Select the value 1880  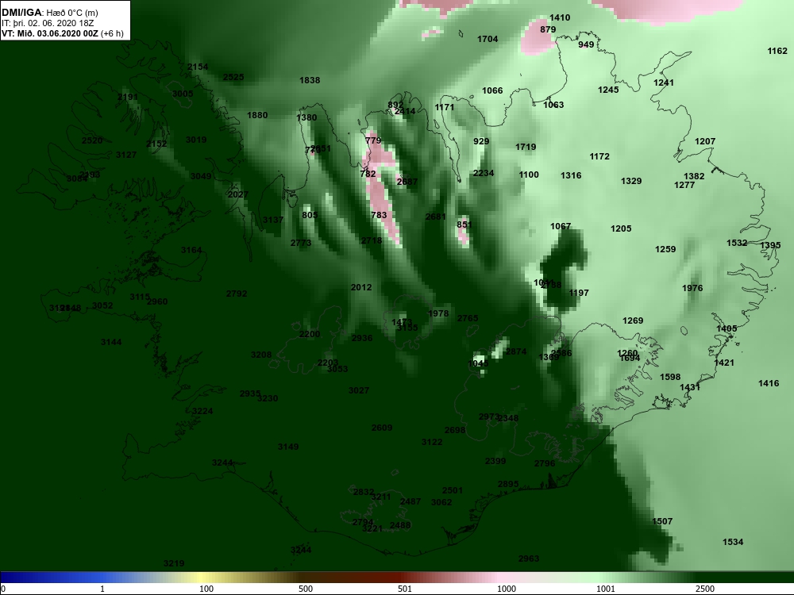point(257,115)
